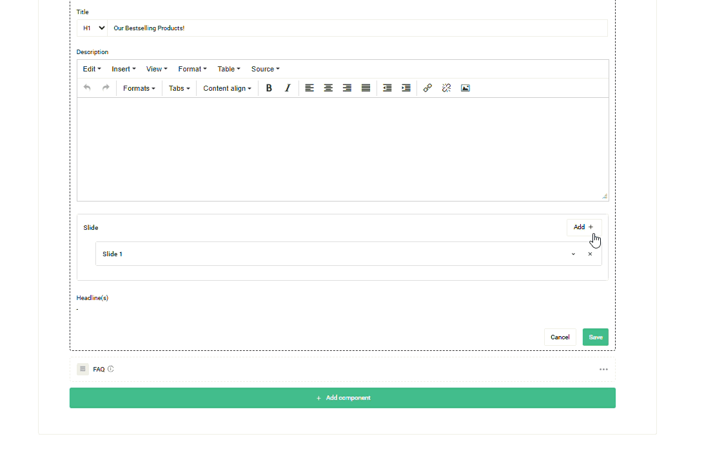
Task: Open the Formats dropdown
Action: tap(139, 88)
